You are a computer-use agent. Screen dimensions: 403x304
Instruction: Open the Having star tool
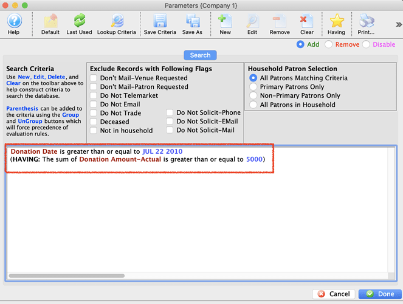click(x=336, y=24)
